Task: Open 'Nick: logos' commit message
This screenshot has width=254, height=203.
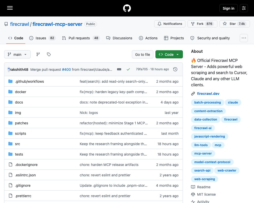Action: pos(89,113)
